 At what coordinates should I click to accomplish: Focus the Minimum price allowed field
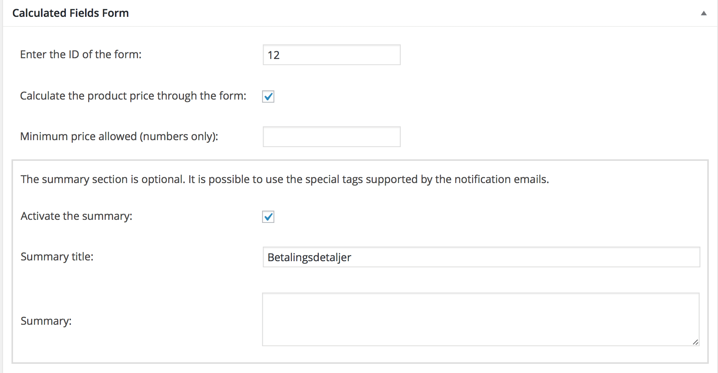tap(331, 137)
